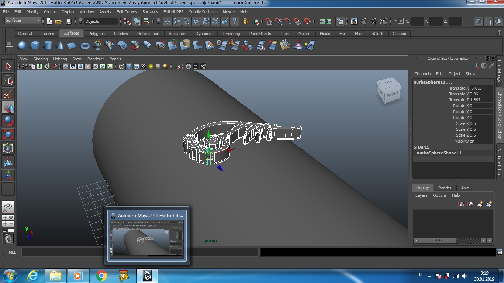The width and height of the screenshot is (504, 283).
Task: Click the Extrude shelf icon
Action: click(135, 45)
